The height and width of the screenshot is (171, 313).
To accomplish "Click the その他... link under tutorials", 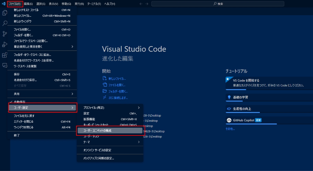I will coord(230,129).
